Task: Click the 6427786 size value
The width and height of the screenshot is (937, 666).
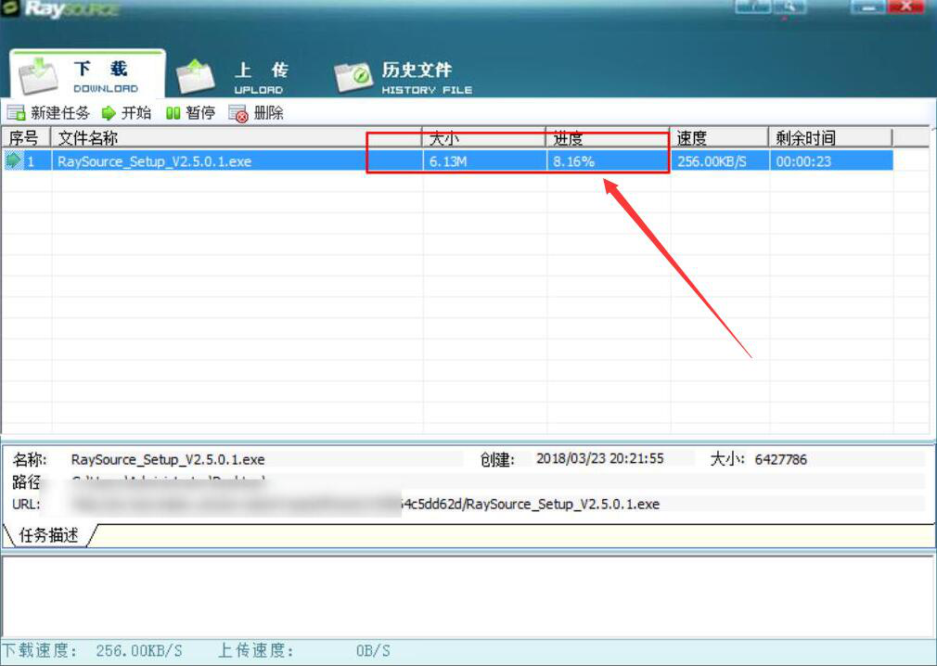Action: (781, 459)
